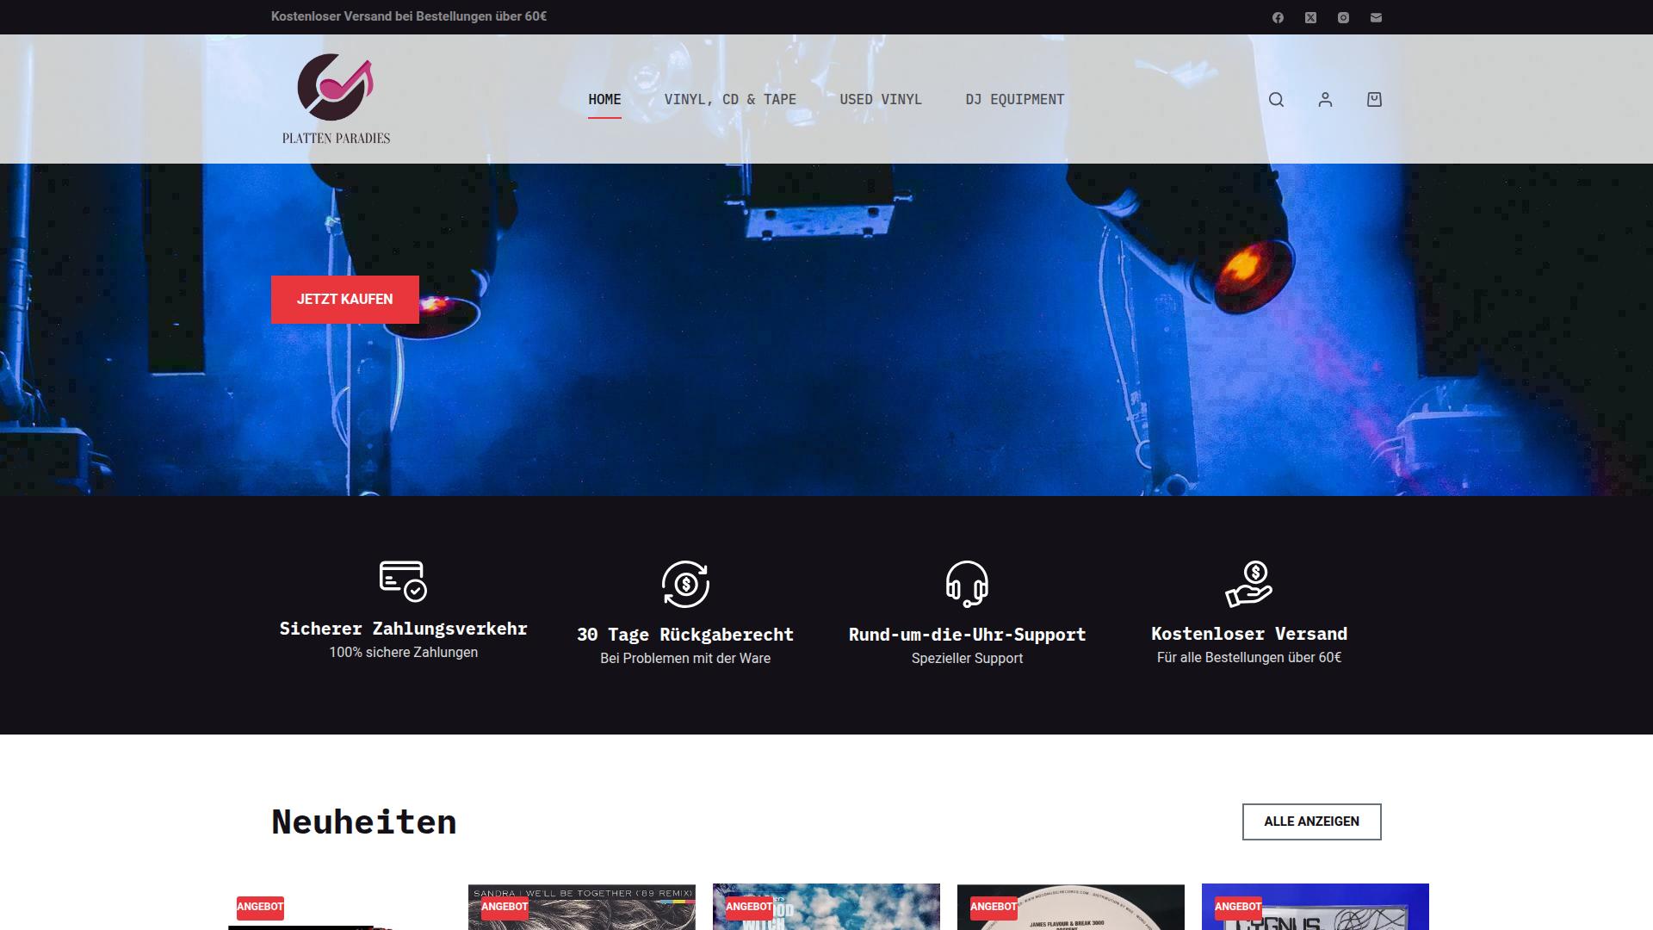Open the DJ EQUIPMENT menu item
This screenshot has height=930, width=1653.
1014,100
